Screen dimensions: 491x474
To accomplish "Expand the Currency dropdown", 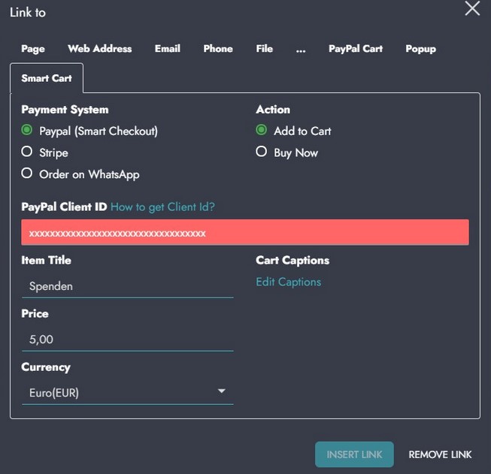I will [127, 393].
